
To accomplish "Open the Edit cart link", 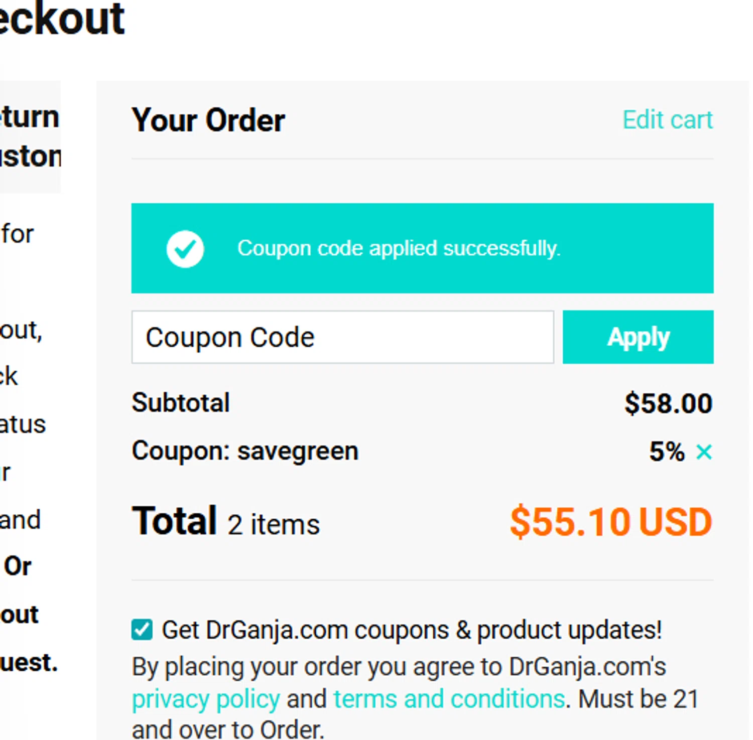I will (x=667, y=120).
